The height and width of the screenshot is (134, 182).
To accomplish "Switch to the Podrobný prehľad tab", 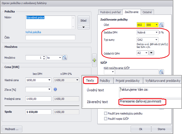I will (110, 12).
